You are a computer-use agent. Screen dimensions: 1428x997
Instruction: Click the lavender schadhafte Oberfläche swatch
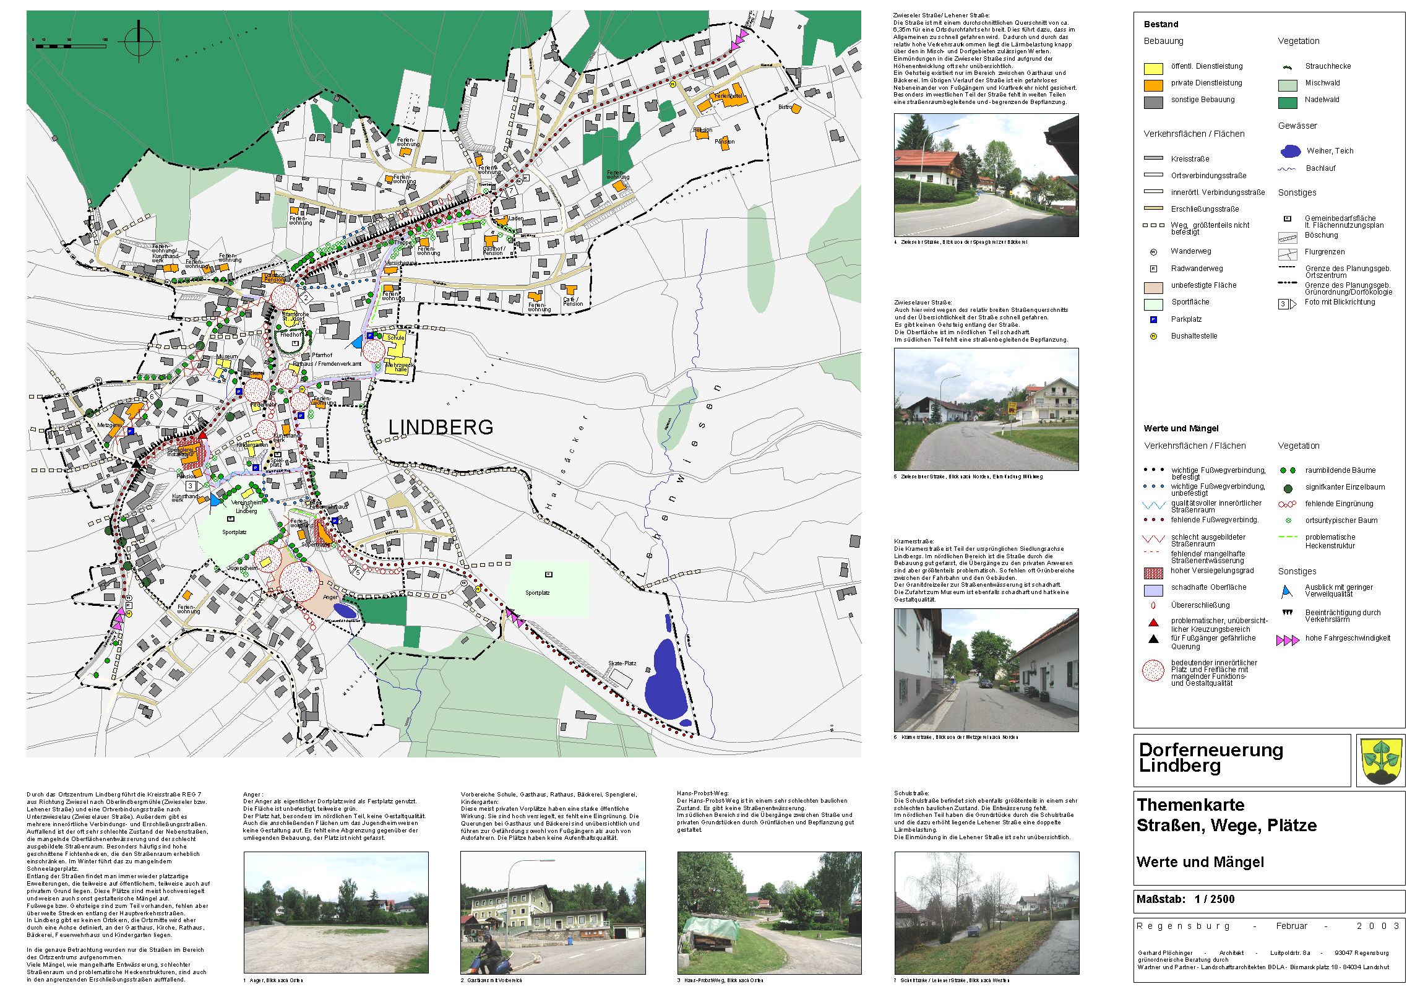pos(1153,590)
